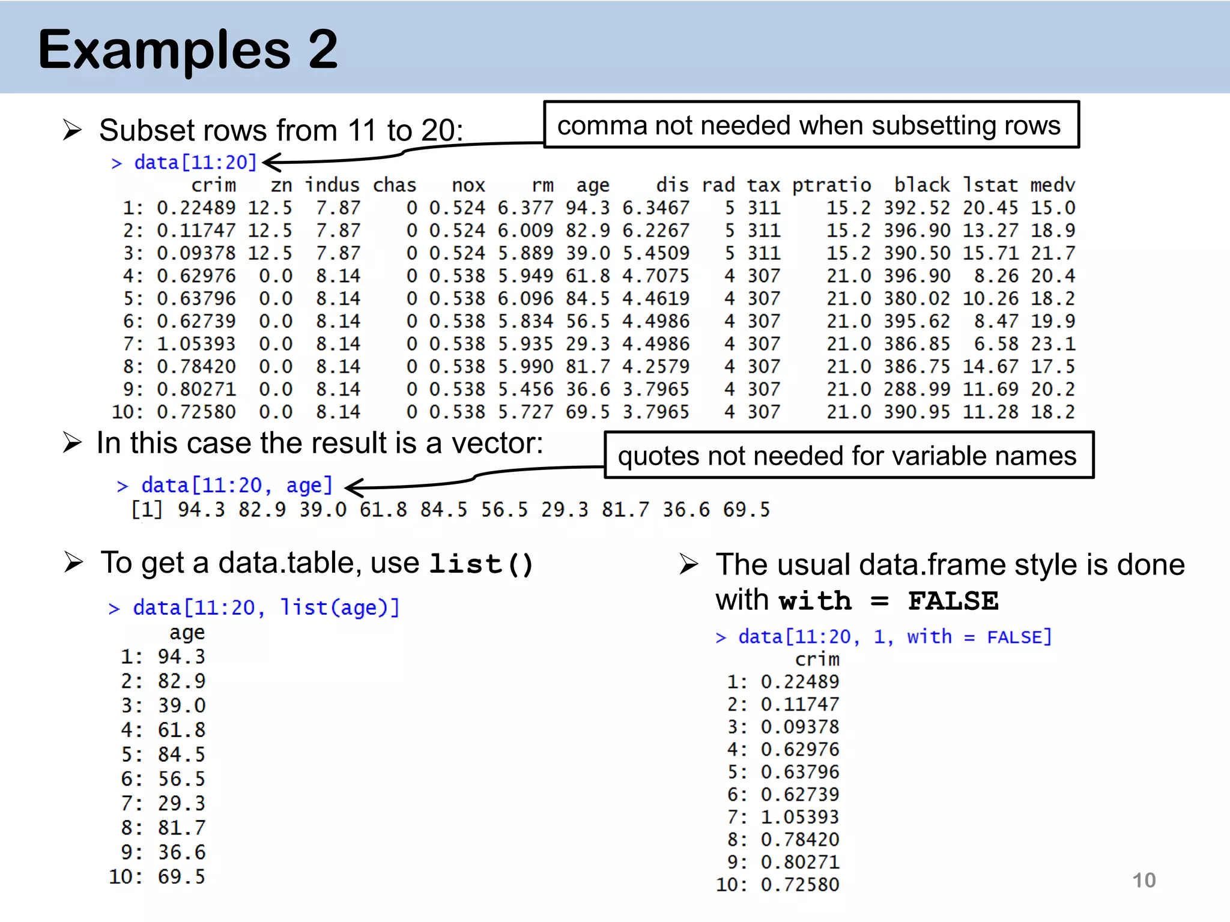Click 'To get a data.table, use list()' text
Screen dimensions: 1230x922
pyautogui.click(x=317, y=564)
